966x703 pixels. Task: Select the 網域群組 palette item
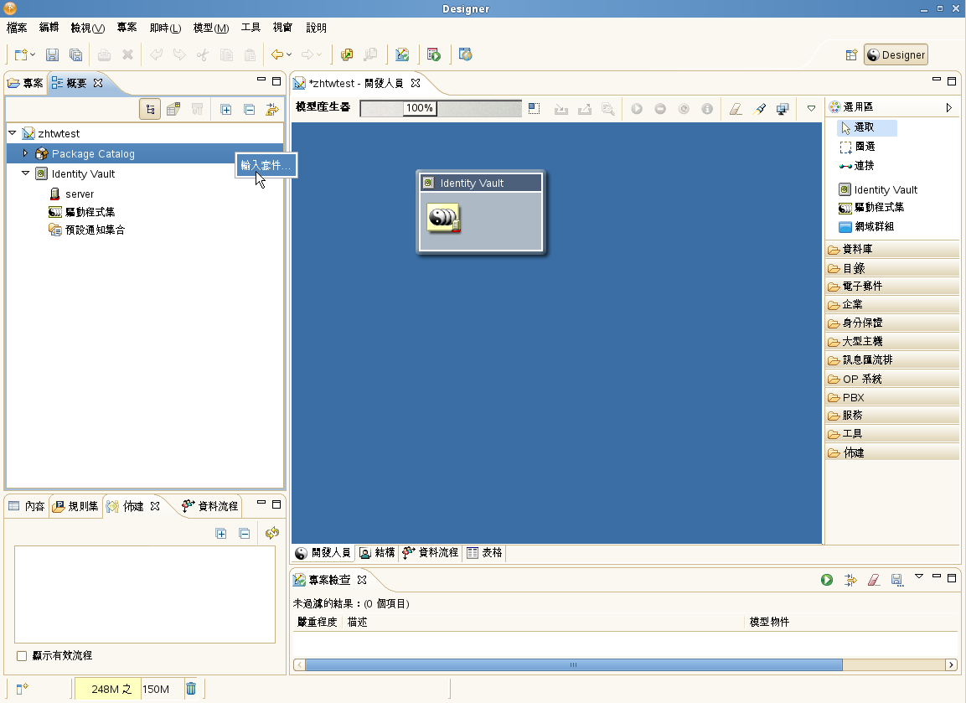click(x=866, y=227)
